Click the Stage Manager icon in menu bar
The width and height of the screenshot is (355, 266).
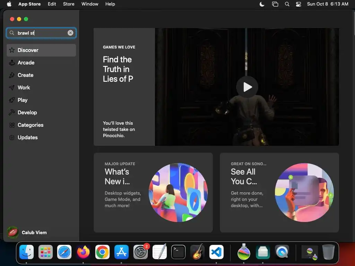pos(275,4)
